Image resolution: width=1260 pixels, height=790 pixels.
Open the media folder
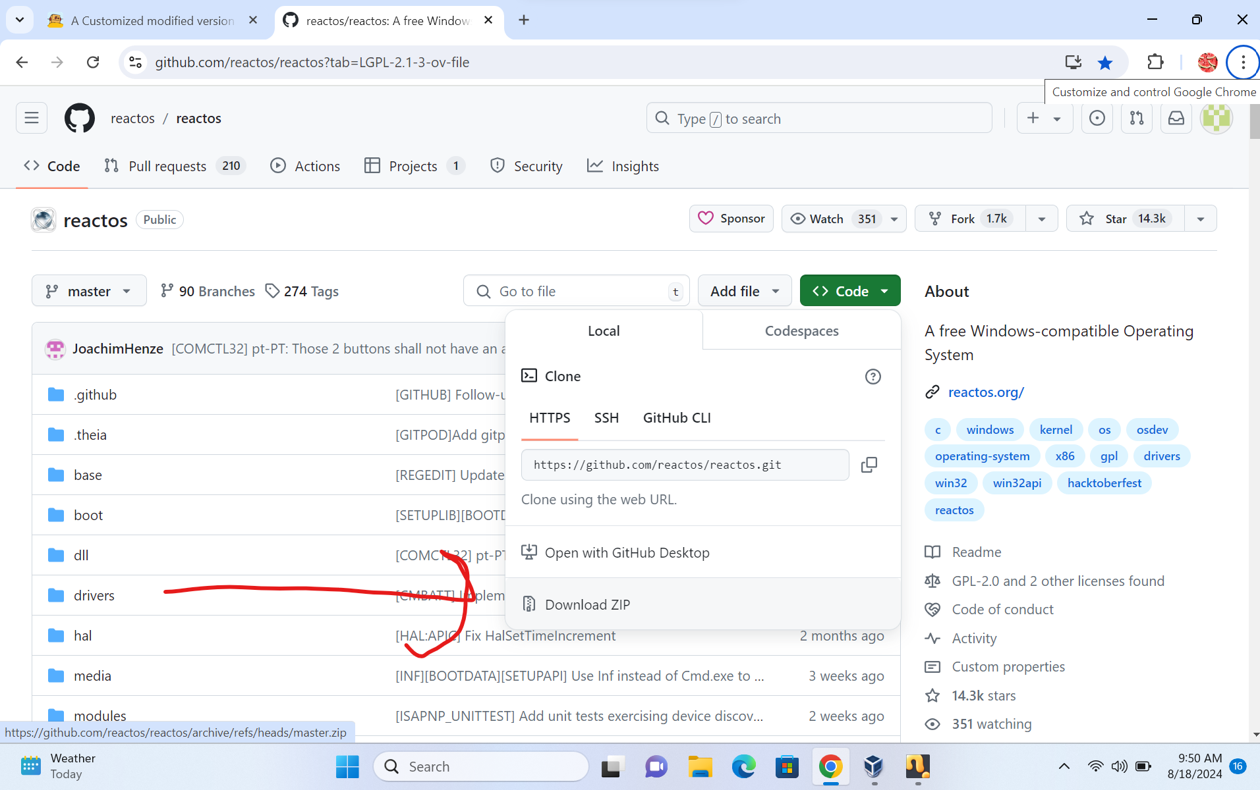pyautogui.click(x=92, y=676)
